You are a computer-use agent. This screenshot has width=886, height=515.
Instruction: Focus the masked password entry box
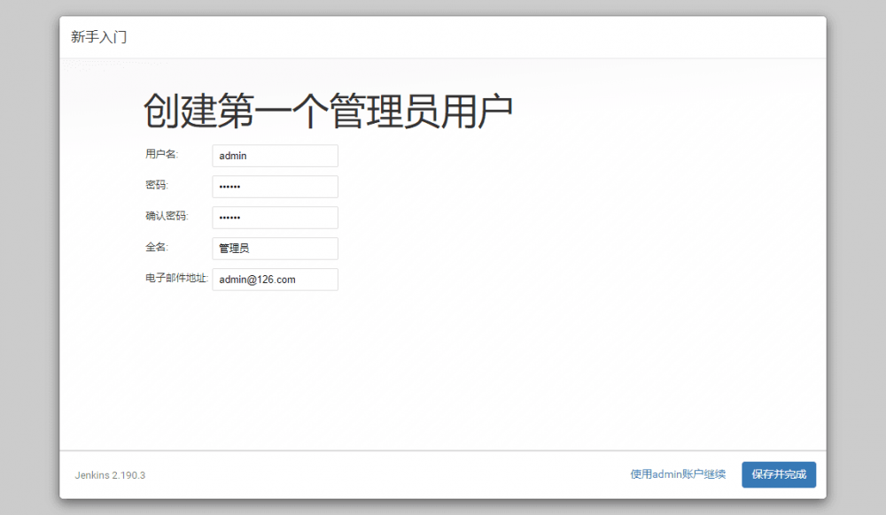point(275,186)
